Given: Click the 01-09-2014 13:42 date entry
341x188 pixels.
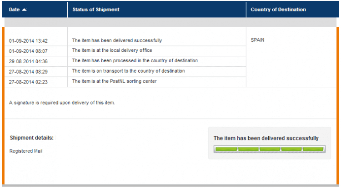Looking at the screenshot, I should [28, 41].
